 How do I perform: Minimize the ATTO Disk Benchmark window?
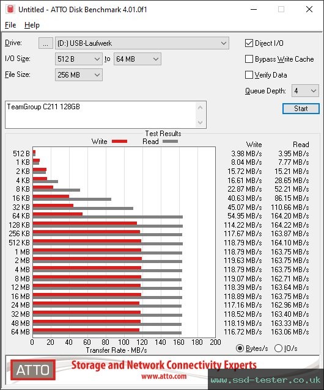coord(254,9)
